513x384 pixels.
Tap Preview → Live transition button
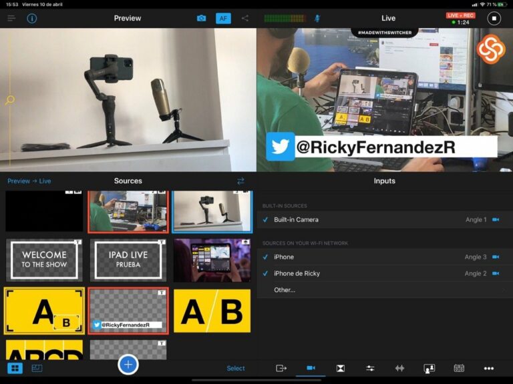point(29,181)
